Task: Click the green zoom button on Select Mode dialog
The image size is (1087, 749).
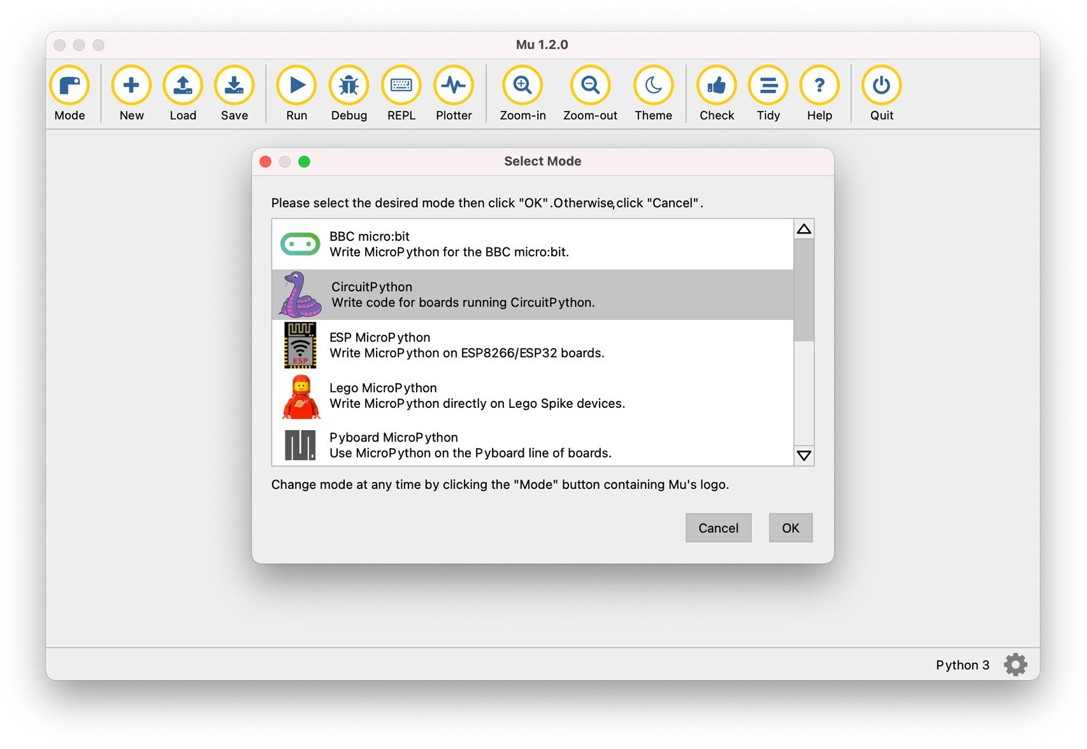Action: 305,162
